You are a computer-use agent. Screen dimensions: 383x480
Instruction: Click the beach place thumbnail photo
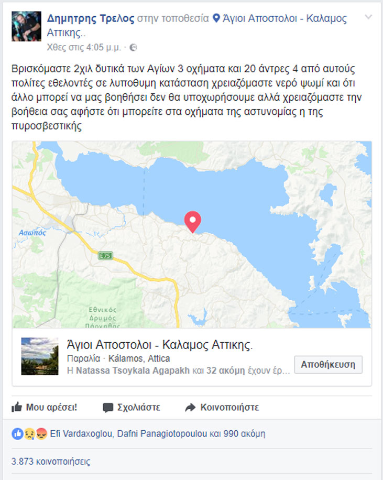[x=39, y=356]
